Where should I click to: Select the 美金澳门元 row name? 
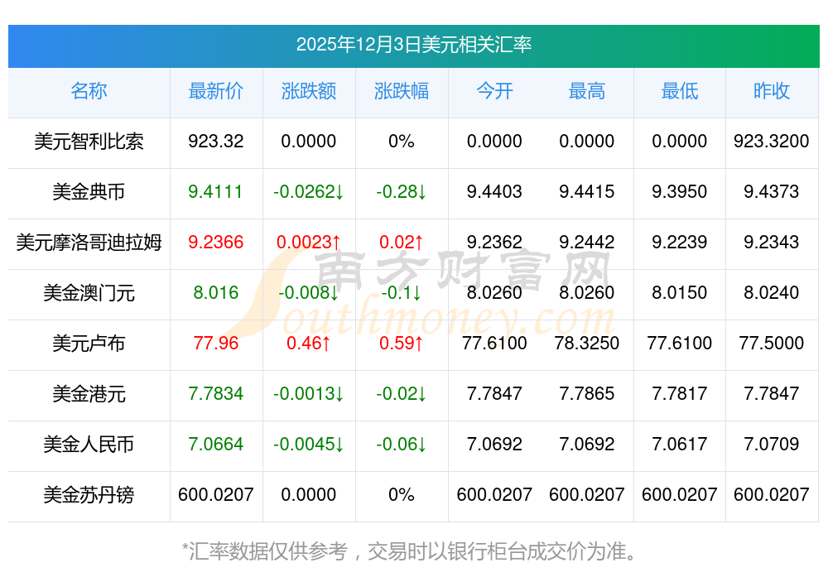tap(89, 293)
